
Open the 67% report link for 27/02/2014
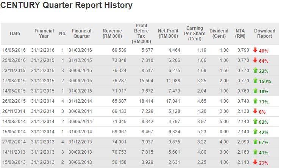[264, 142]
